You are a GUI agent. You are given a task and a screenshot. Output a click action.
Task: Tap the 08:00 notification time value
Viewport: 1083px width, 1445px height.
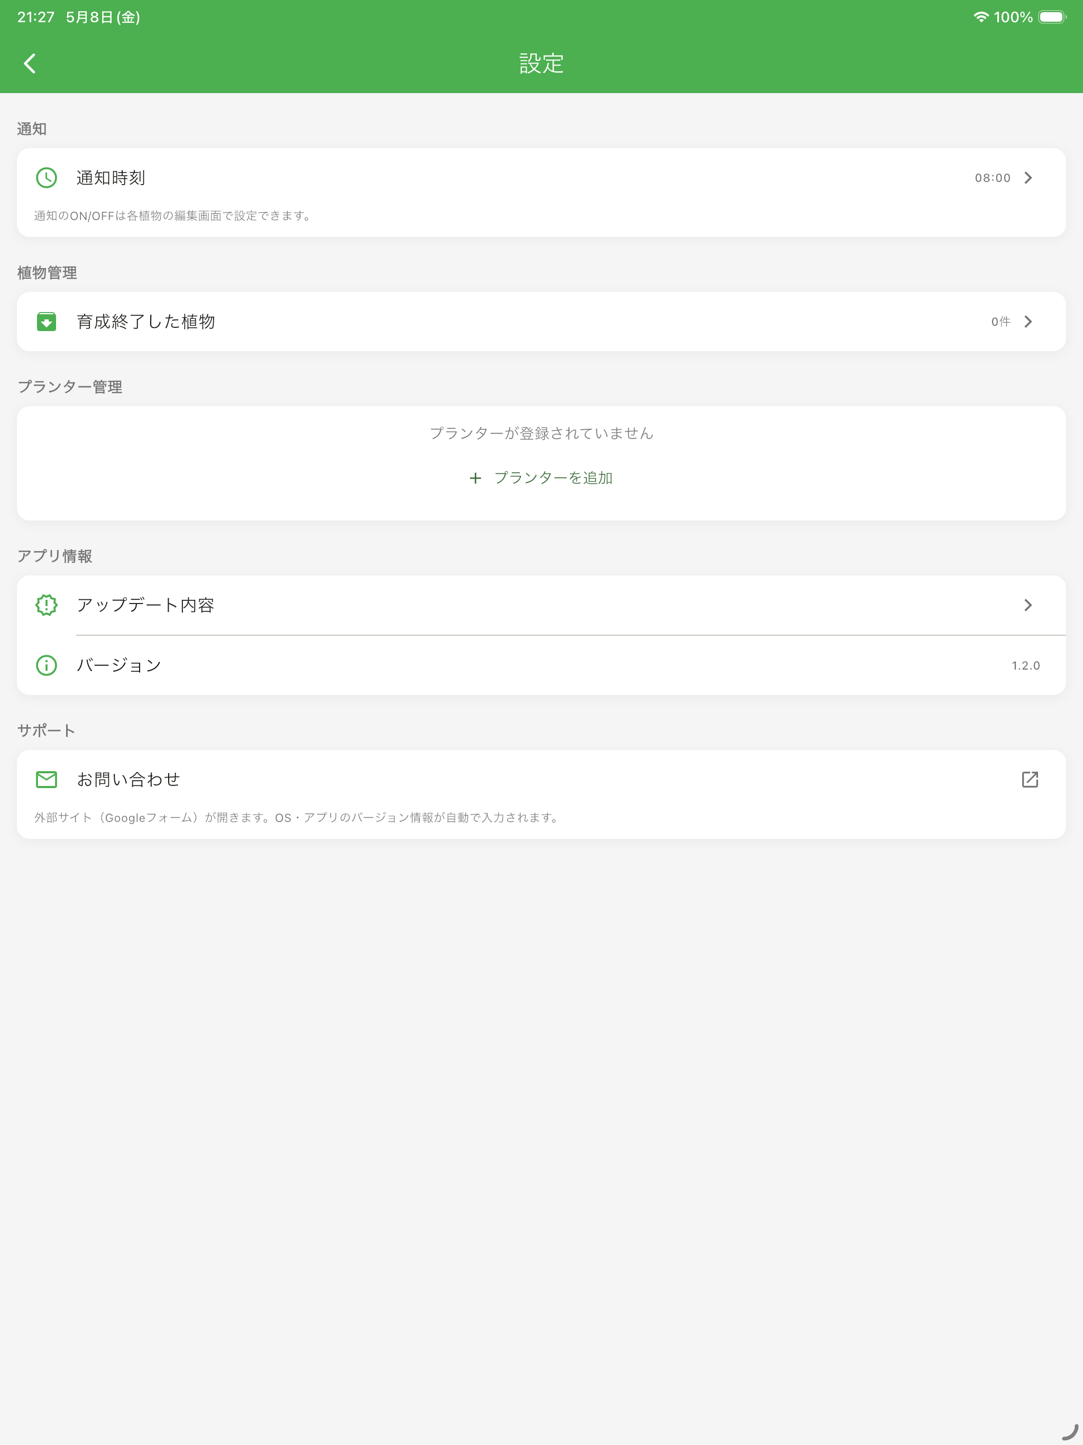click(x=993, y=178)
